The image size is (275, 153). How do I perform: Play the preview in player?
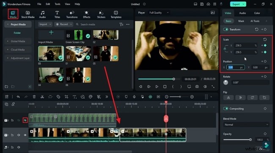(x=157, y=87)
